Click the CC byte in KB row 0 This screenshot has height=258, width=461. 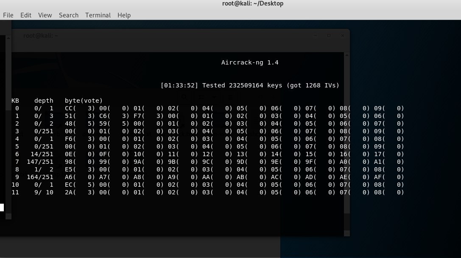tap(69, 108)
